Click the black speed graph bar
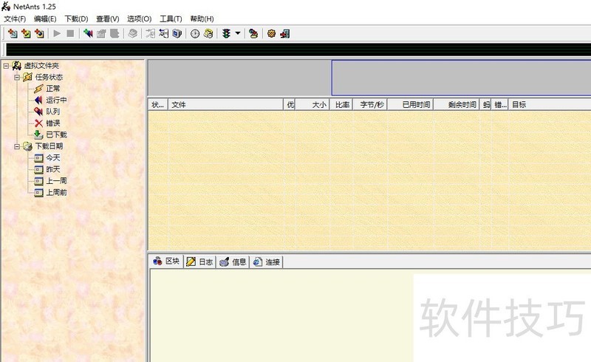The width and height of the screenshot is (591, 362). [298, 50]
